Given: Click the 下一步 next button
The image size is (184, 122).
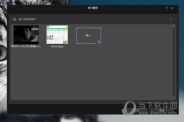Looking at the screenshot, I should point(136,110).
